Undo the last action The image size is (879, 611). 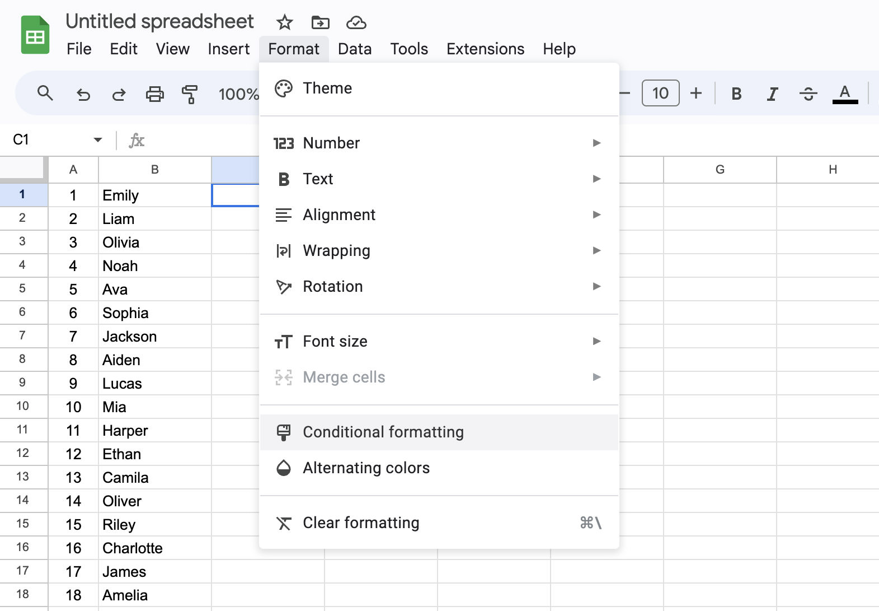click(83, 94)
